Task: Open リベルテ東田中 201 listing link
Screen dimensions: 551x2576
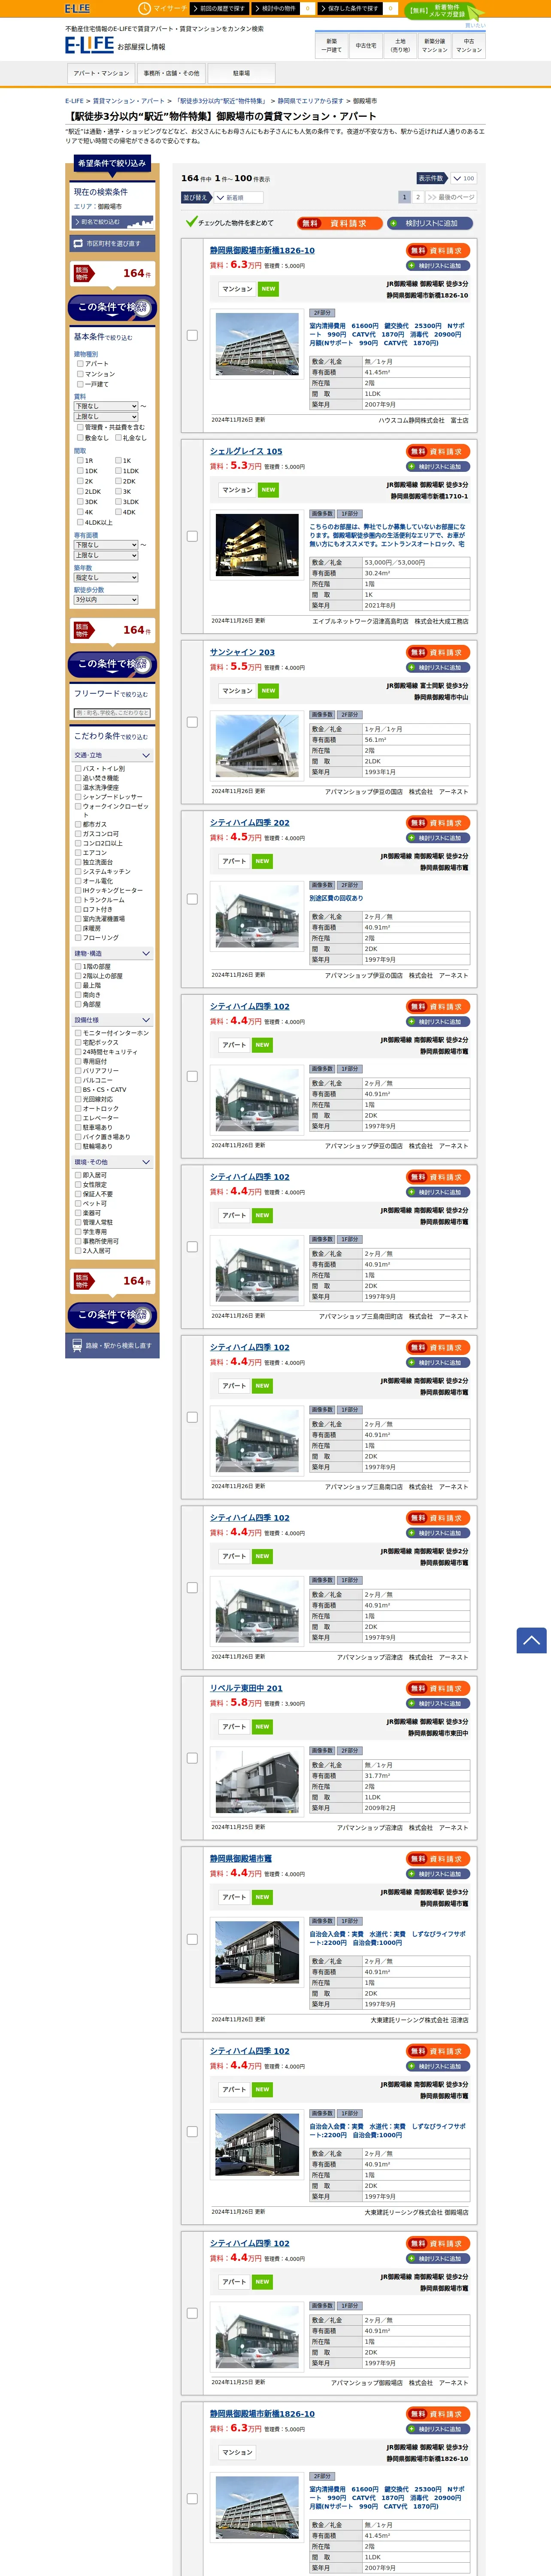Action: 246,1688
